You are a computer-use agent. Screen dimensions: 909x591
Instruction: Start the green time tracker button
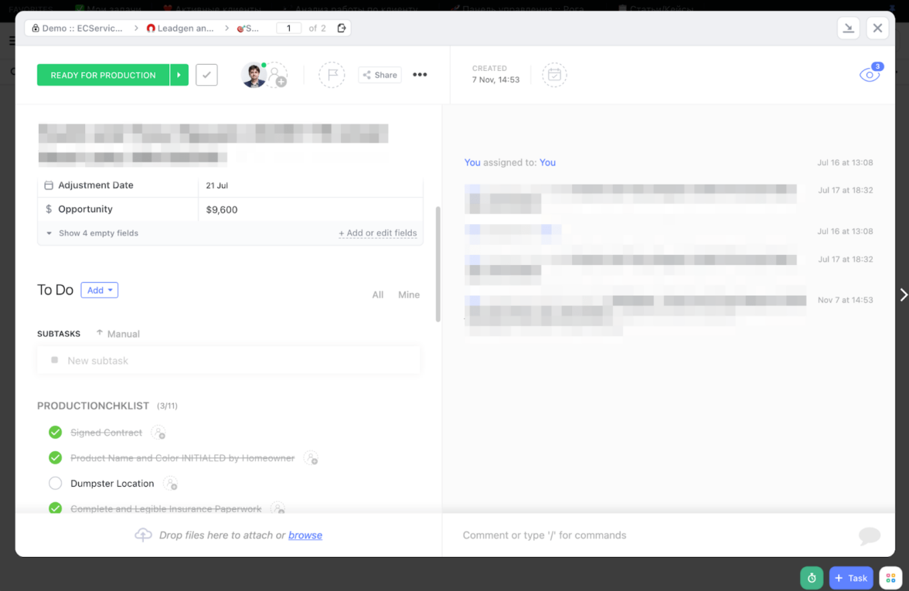pos(812,578)
